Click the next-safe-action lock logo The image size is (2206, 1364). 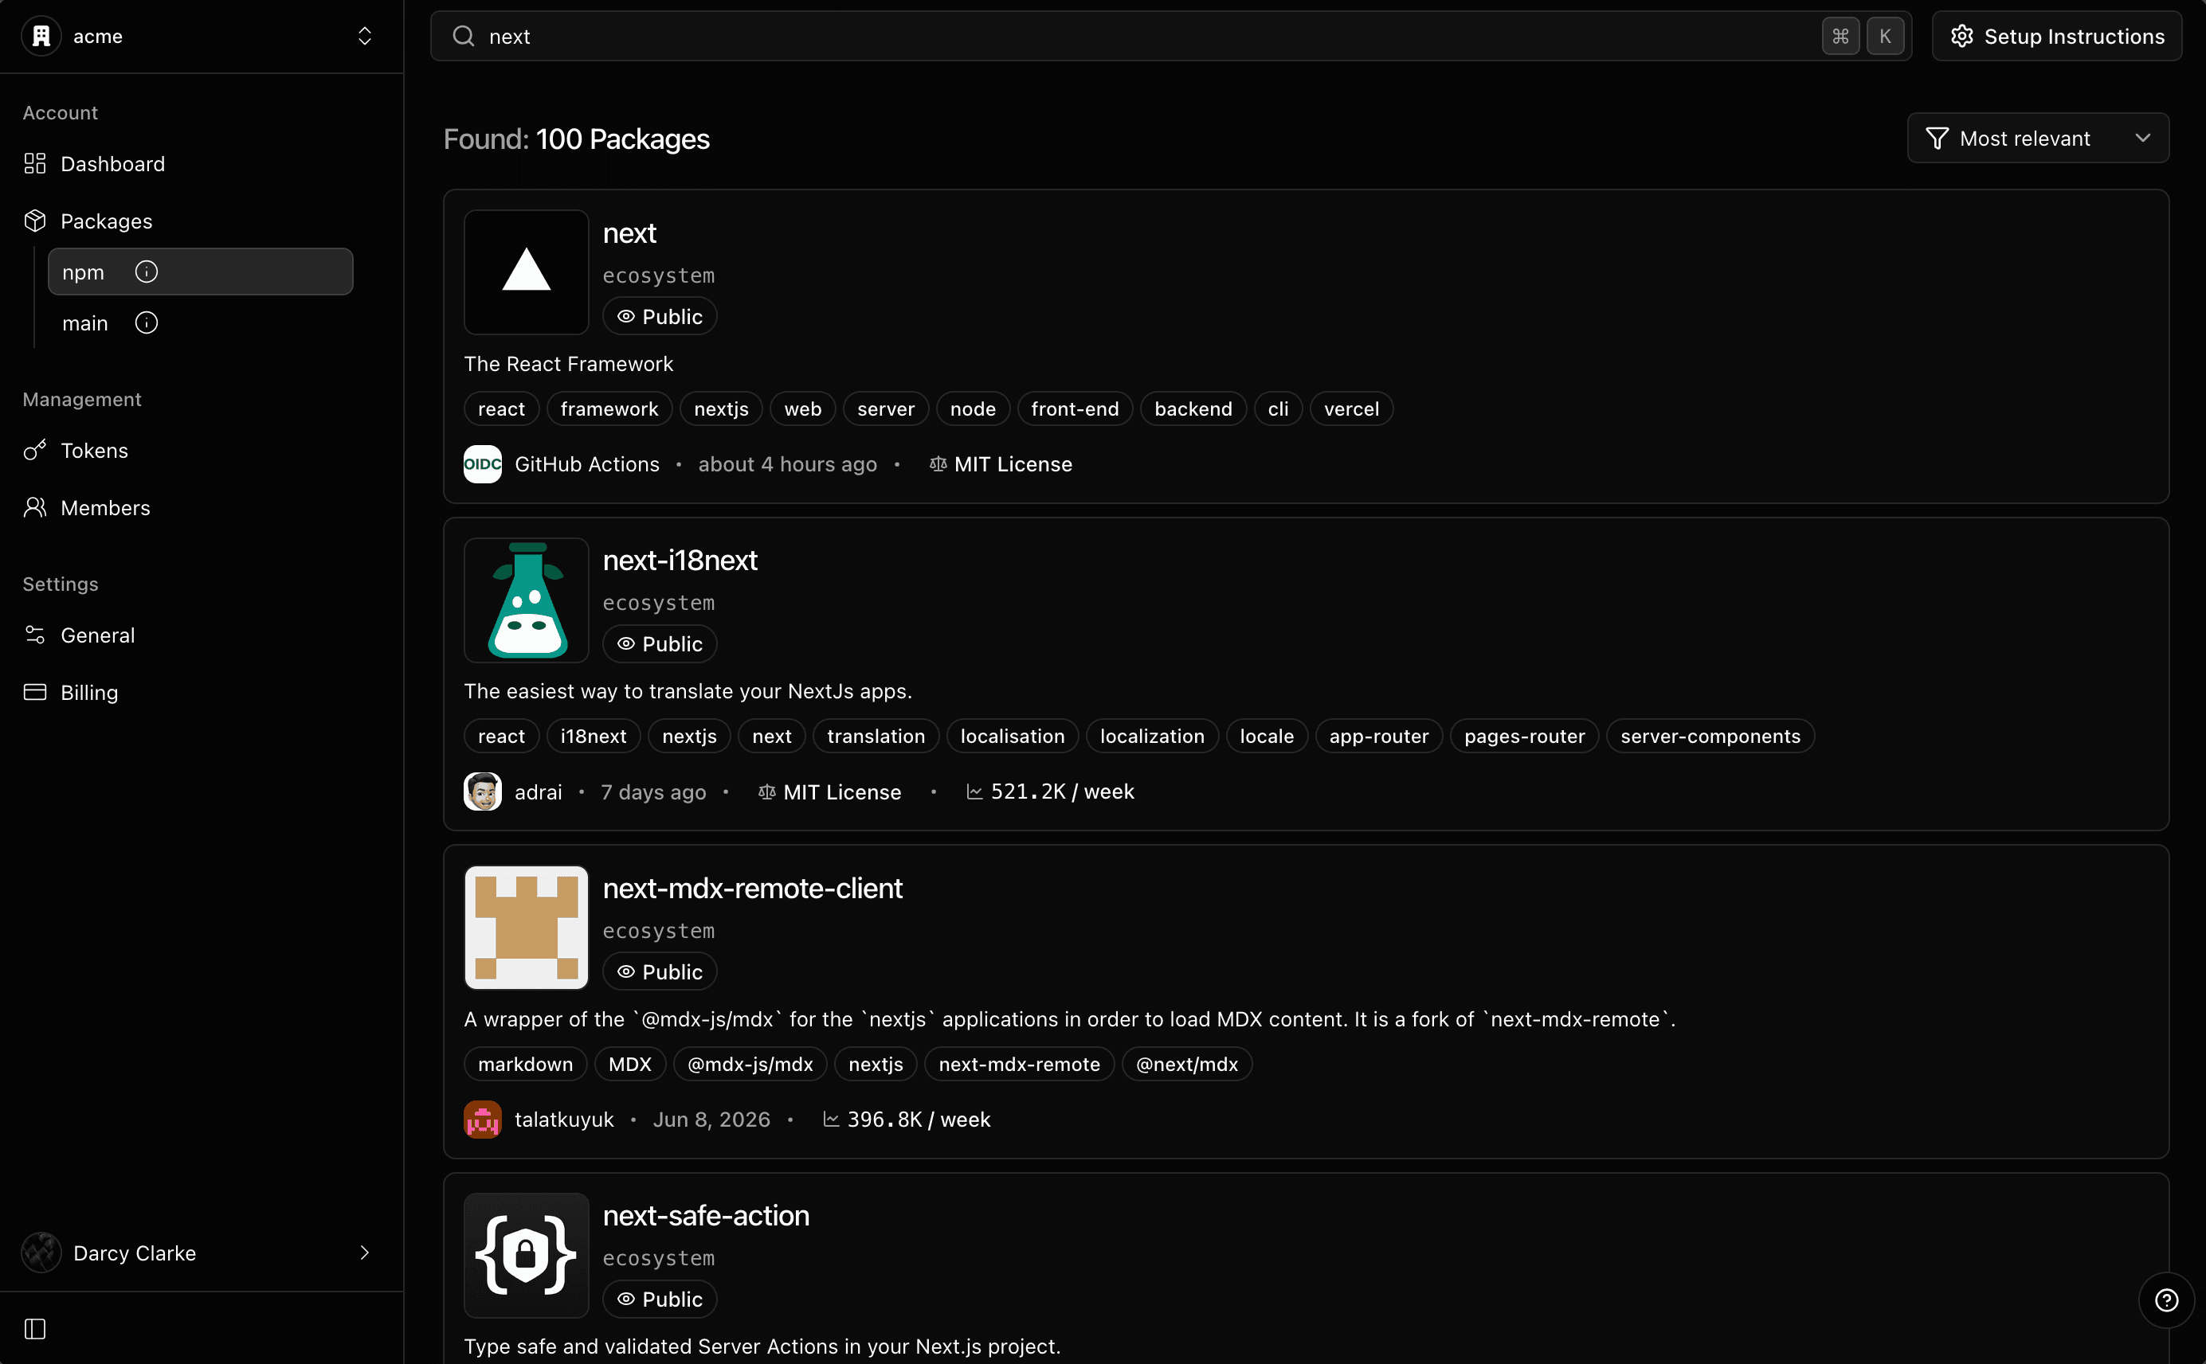click(527, 1255)
